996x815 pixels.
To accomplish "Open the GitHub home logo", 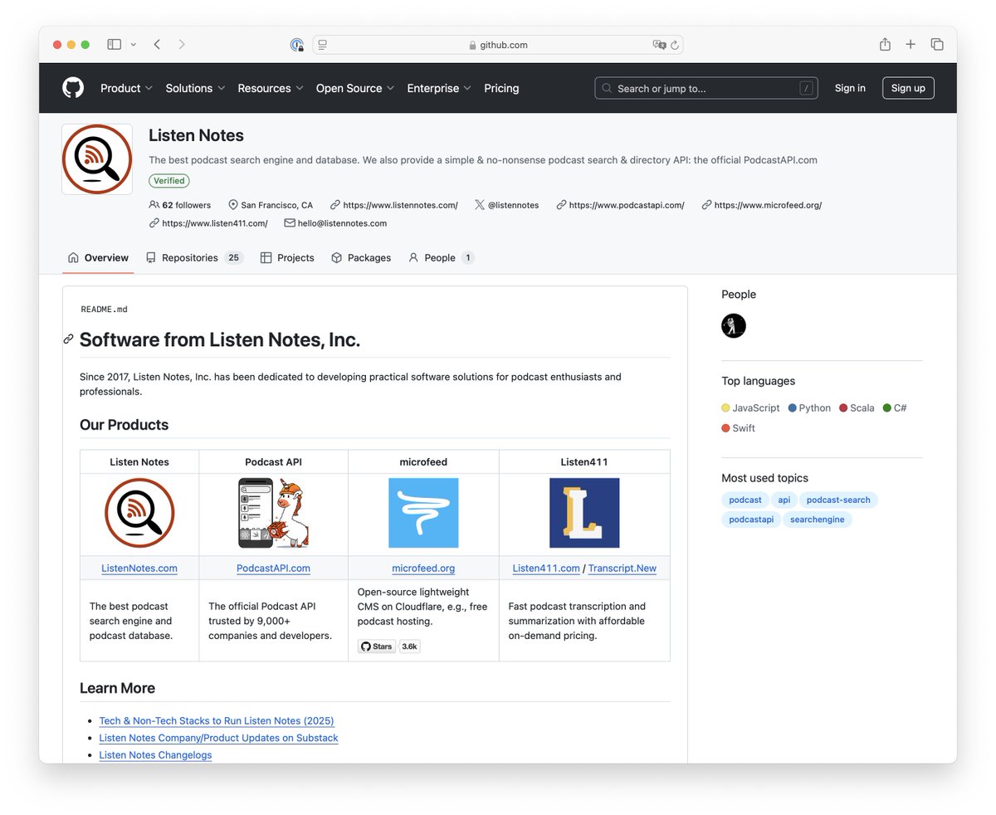I will (x=73, y=88).
